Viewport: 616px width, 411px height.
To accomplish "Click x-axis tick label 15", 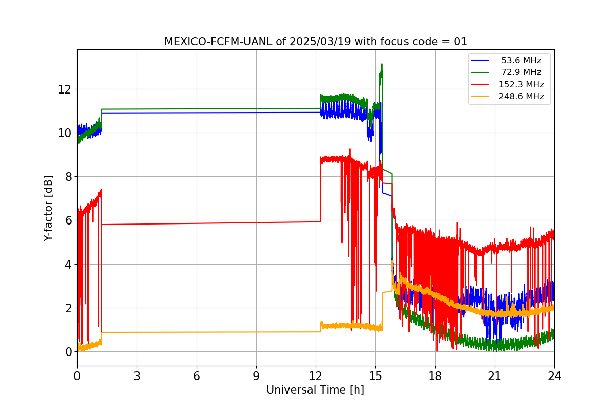I will pos(375,376).
